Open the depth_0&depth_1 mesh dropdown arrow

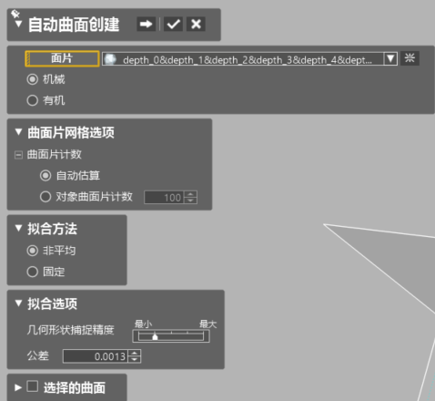point(390,58)
